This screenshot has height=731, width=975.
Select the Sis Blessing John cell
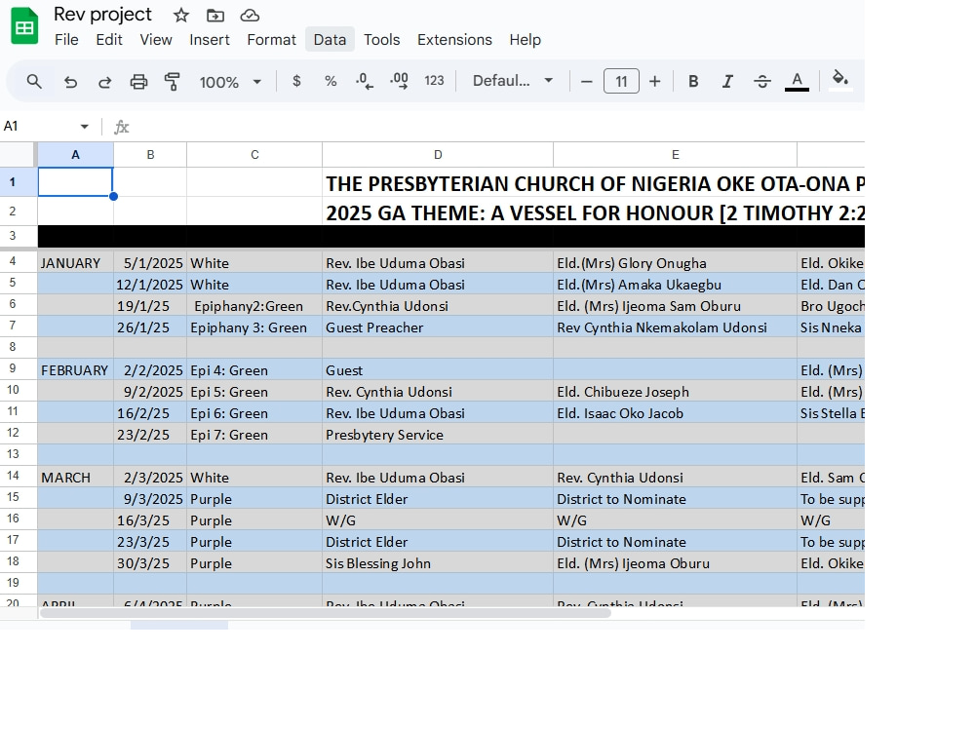(x=438, y=563)
